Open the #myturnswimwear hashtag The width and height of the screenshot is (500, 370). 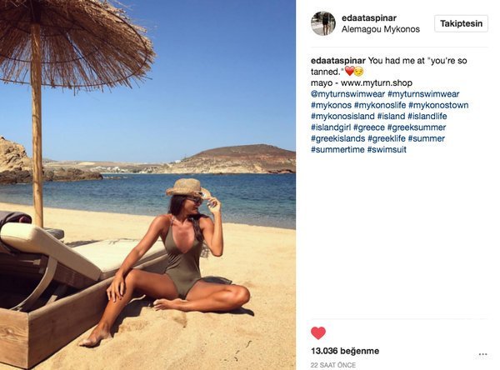tap(423, 94)
